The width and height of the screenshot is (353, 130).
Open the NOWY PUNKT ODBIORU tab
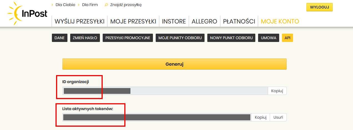click(x=231, y=38)
